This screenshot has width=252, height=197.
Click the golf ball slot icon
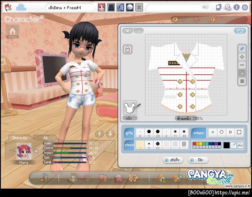(129, 8)
